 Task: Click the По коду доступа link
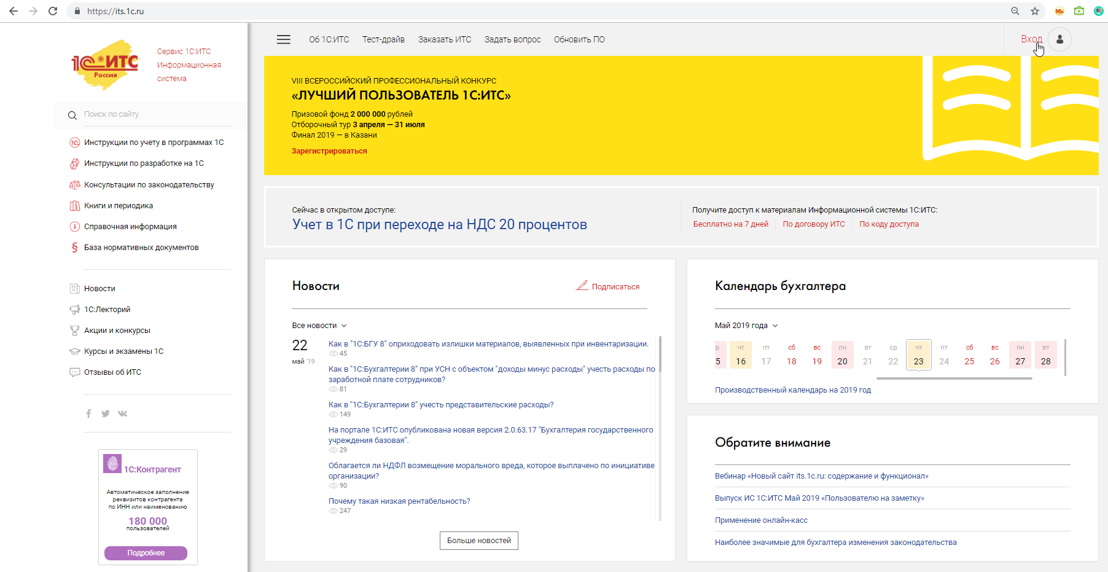(x=889, y=224)
